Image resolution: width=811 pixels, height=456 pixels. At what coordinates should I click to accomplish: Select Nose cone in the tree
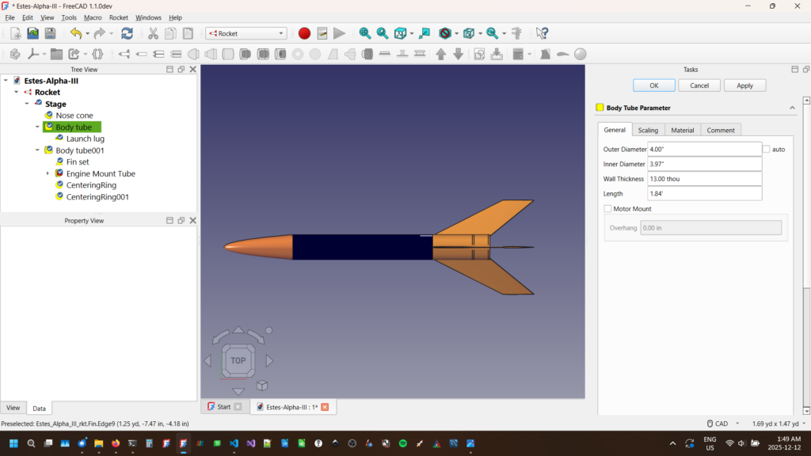tap(74, 116)
